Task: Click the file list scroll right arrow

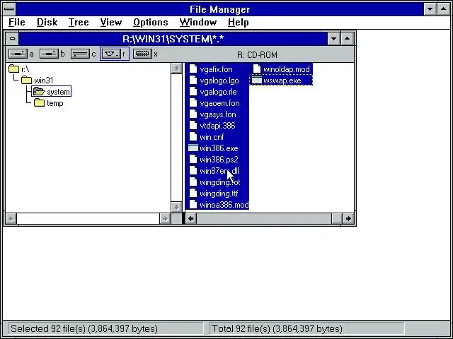Action: [348, 218]
